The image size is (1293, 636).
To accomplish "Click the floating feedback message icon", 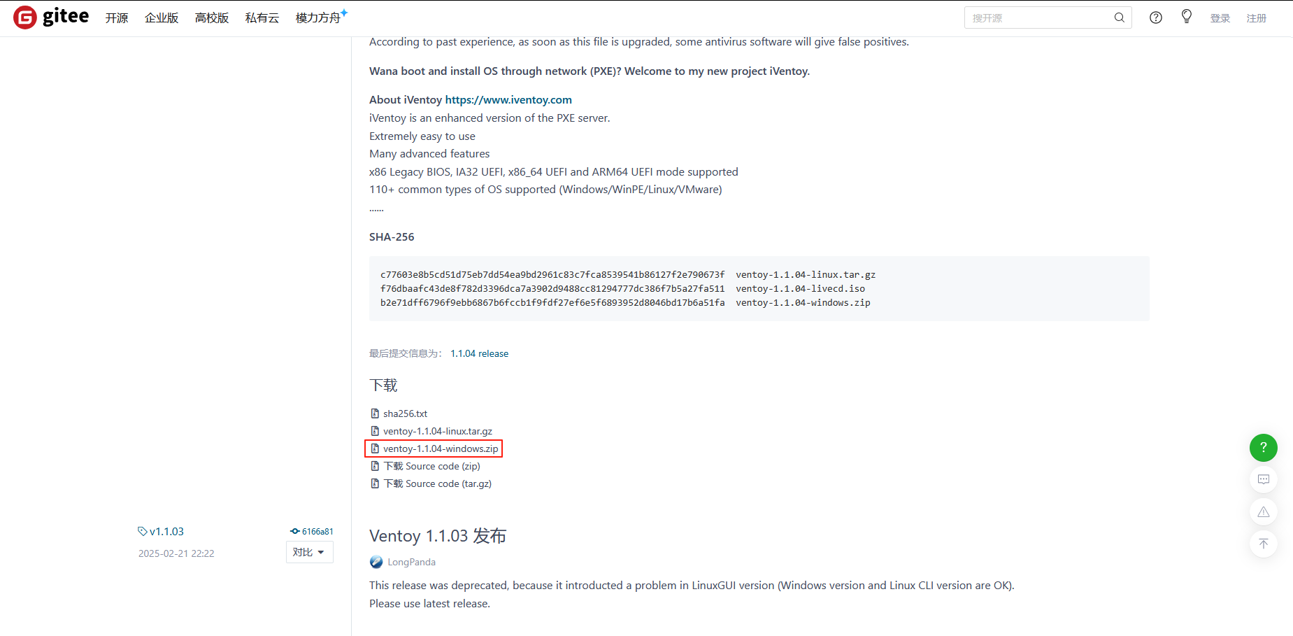I will [1263, 479].
